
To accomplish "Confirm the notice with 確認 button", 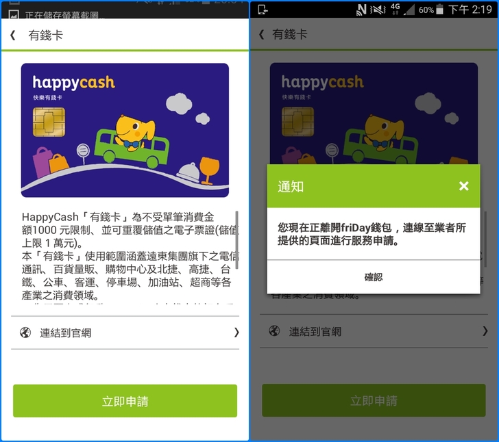I will tap(374, 277).
